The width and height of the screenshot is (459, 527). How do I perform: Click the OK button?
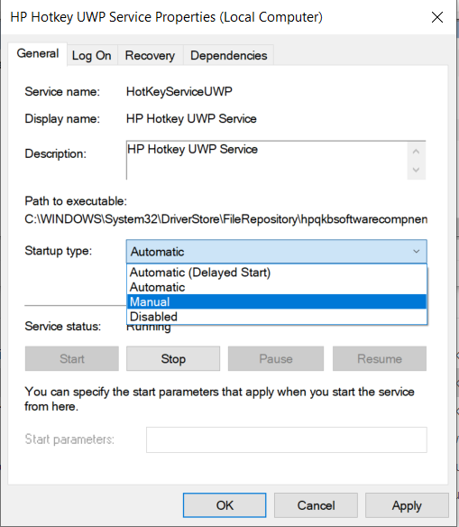(x=225, y=505)
